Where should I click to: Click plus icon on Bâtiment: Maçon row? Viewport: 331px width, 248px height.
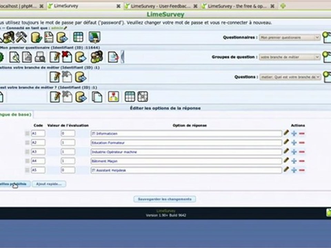pos(294,161)
